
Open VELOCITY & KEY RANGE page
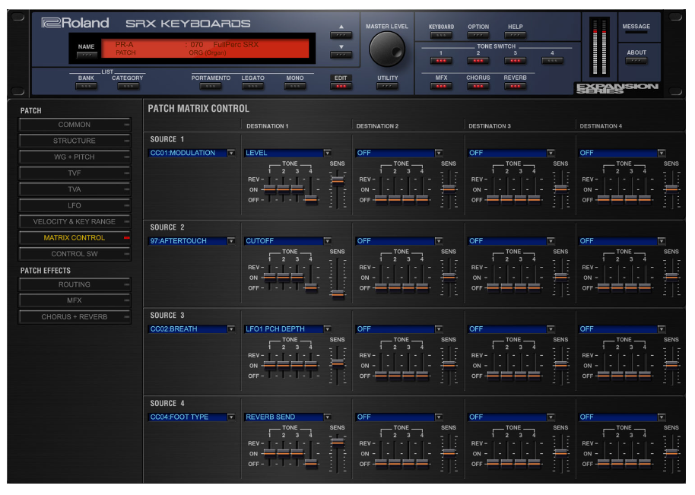(x=75, y=221)
